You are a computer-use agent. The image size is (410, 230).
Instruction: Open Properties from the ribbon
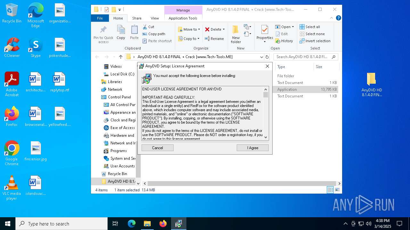265,34
